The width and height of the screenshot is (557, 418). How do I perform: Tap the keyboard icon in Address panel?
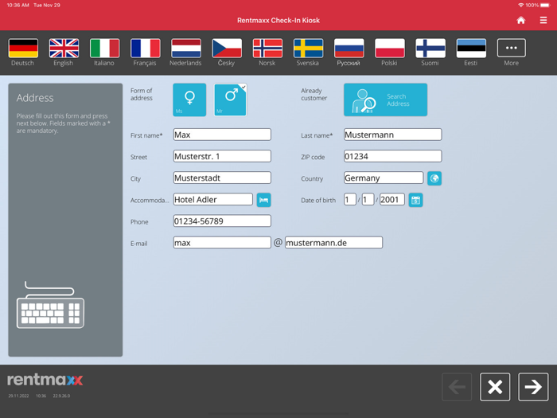point(50,305)
